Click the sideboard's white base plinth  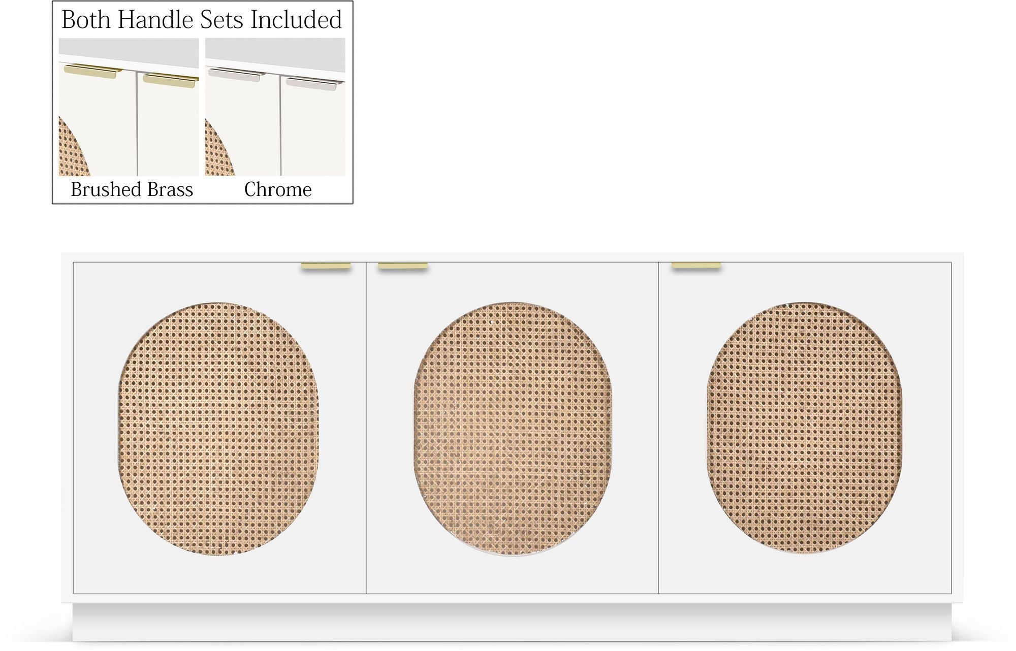pyautogui.click(x=512, y=623)
